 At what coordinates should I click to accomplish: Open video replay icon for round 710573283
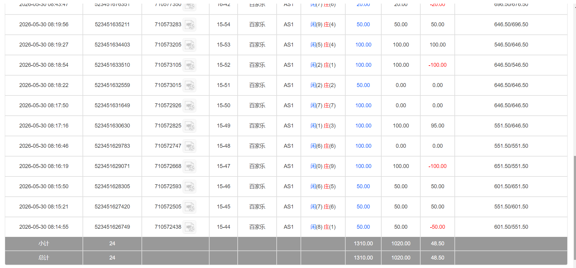tap(190, 25)
